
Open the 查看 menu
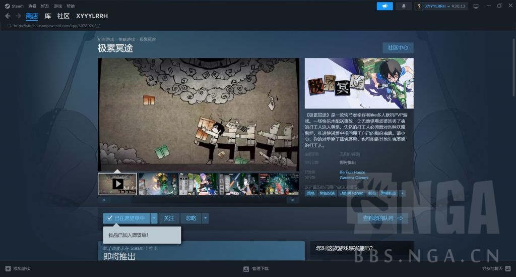coord(32,6)
